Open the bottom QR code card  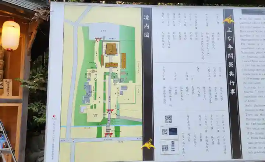click(169, 147)
